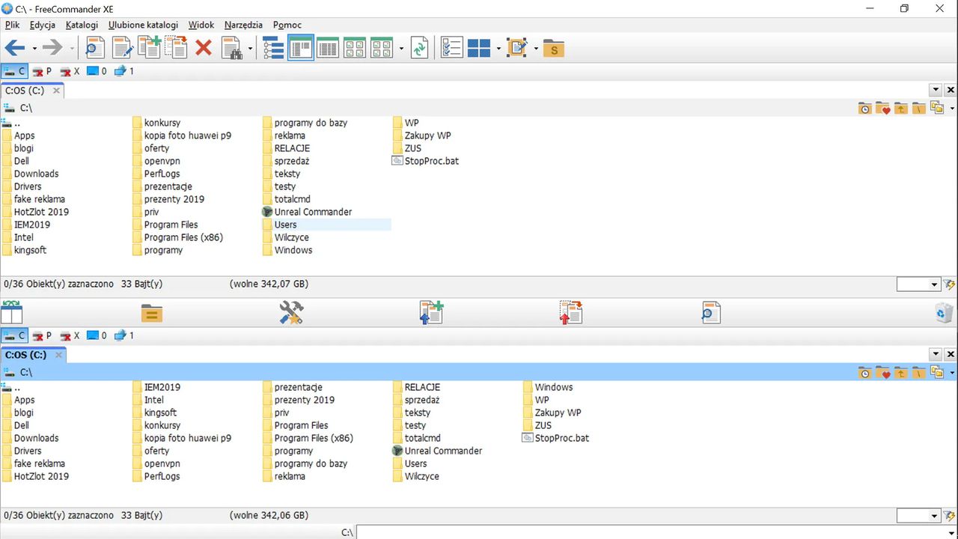Open the filter combo box in top panel

pyautogui.click(x=918, y=284)
